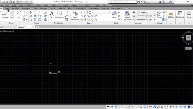This screenshot has width=193, height=109.
Task: Open the Format menu
Action: coord(34,5)
